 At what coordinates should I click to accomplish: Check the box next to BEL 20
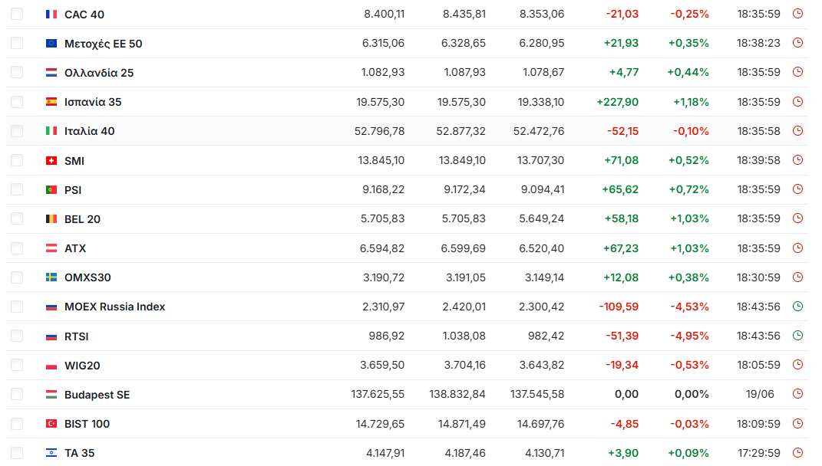pos(17,219)
